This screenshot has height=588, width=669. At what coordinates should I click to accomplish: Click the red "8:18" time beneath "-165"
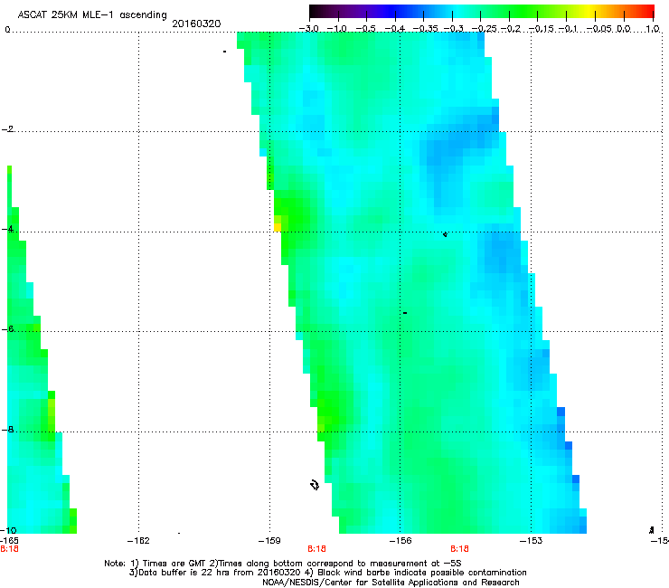pyautogui.click(x=9, y=549)
